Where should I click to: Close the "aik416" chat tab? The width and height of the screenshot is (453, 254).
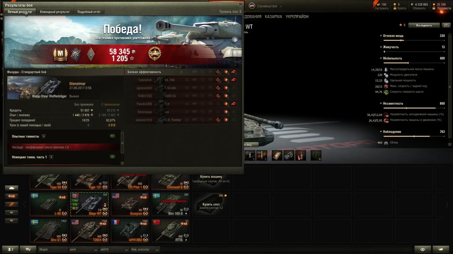click(126, 249)
